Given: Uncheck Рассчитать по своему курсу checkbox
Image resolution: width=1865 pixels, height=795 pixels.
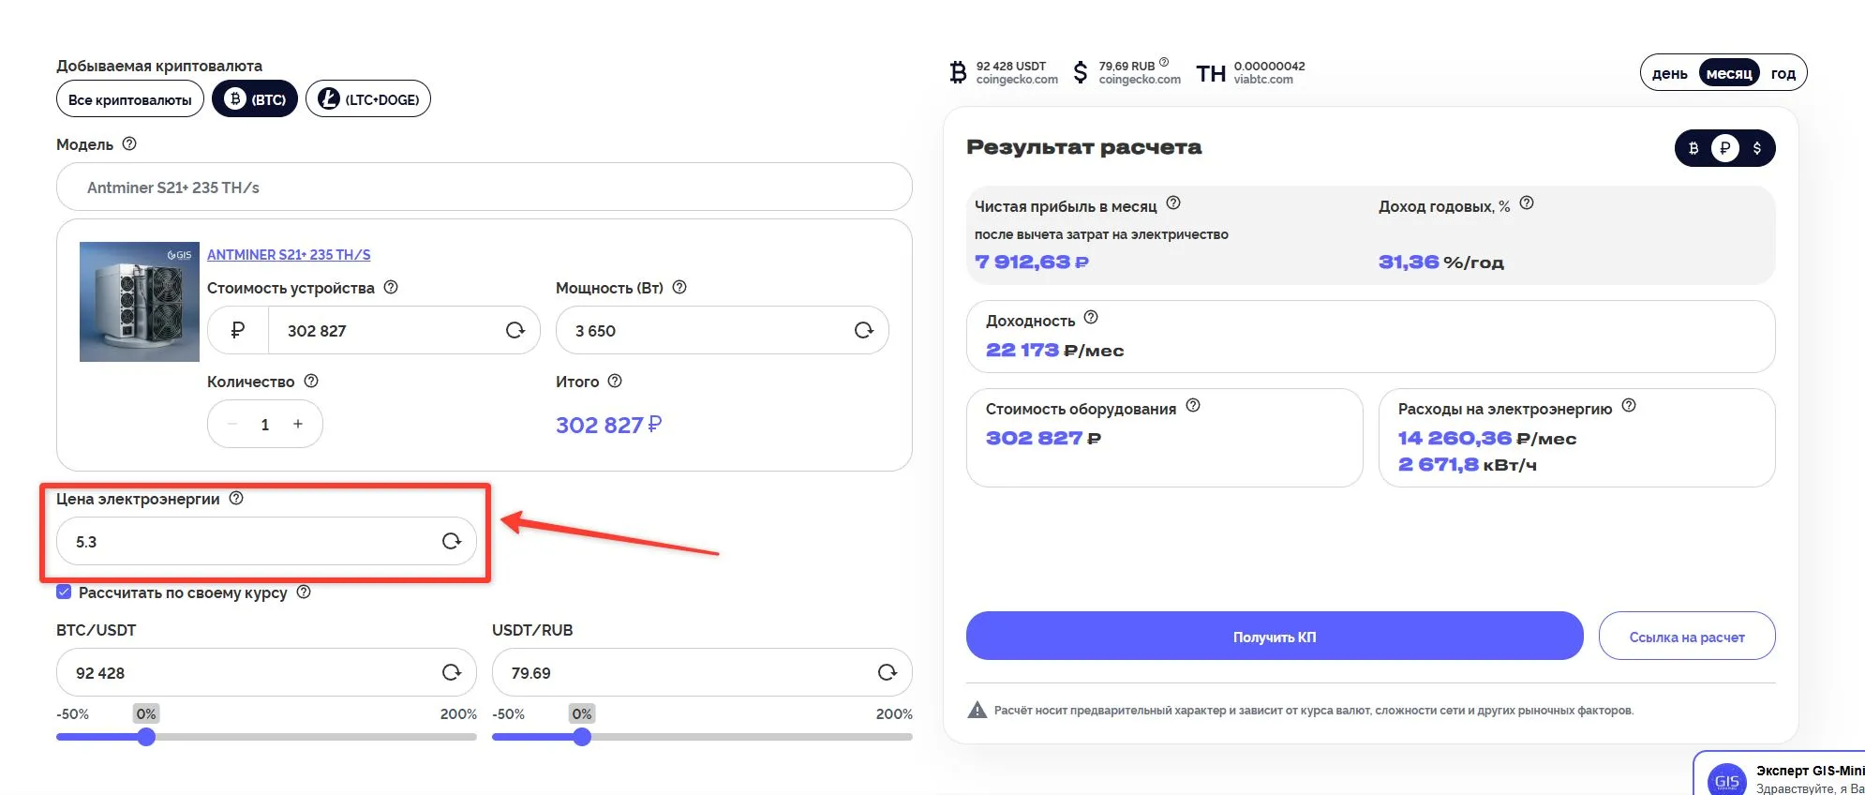Looking at the screenshot, I should point(64,592).
